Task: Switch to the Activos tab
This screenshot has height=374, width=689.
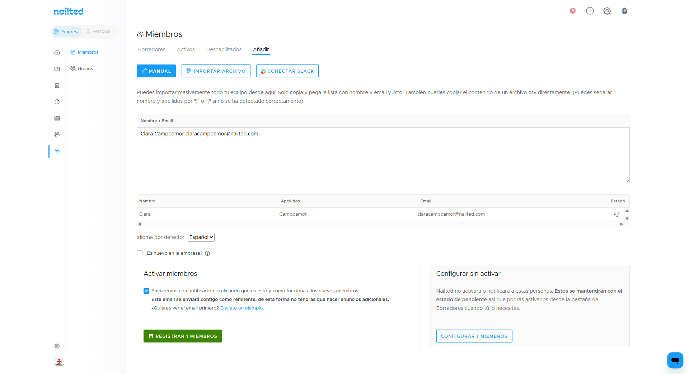Action: tap(186, 49)
